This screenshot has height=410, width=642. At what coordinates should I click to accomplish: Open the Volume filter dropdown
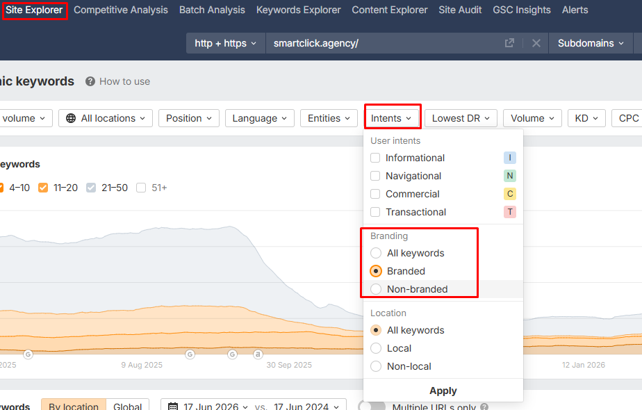coord(532,118)
